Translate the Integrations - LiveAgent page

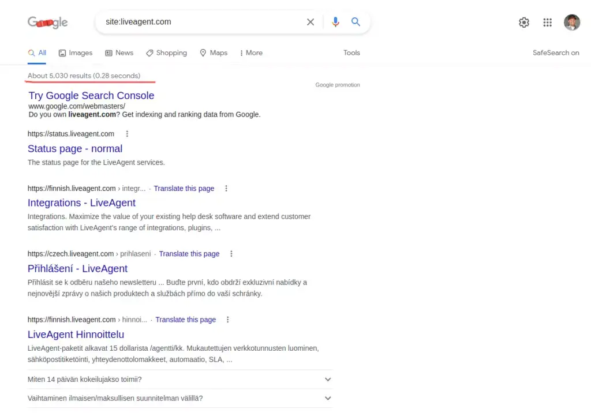(184, 188)
